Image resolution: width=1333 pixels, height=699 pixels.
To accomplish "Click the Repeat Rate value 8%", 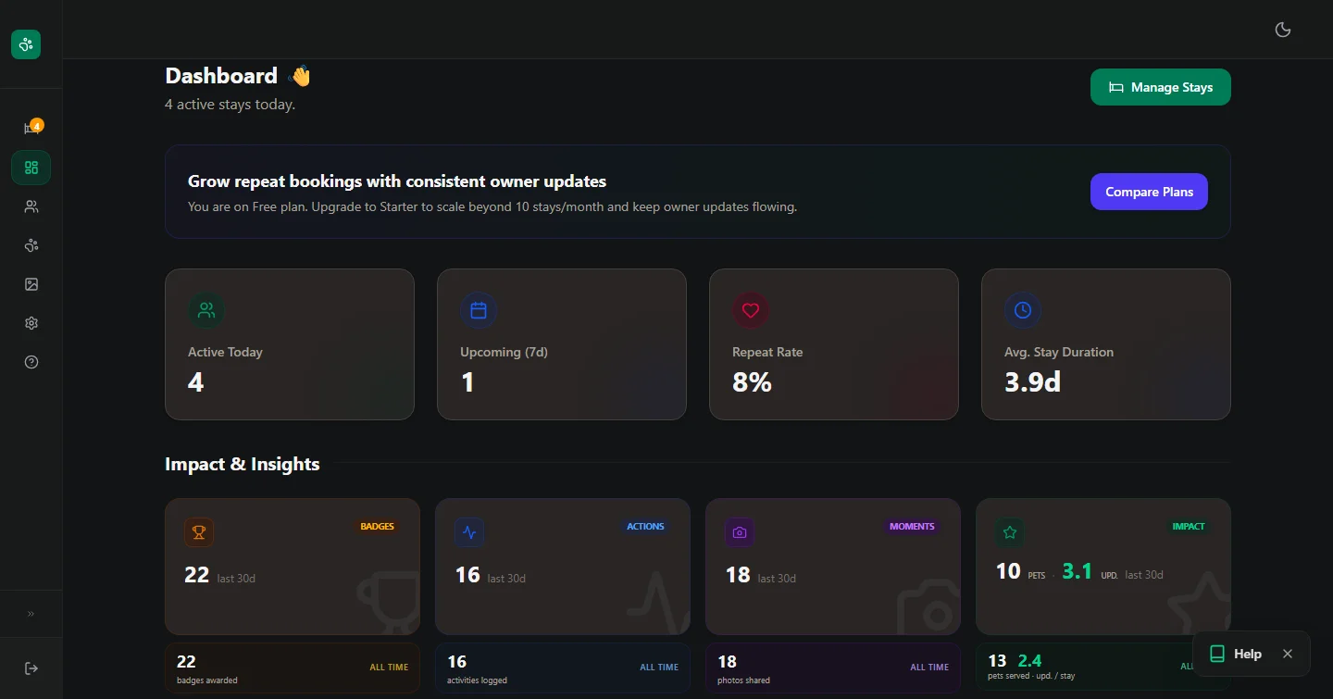I will pyautogui.click(x=752, y=382).
